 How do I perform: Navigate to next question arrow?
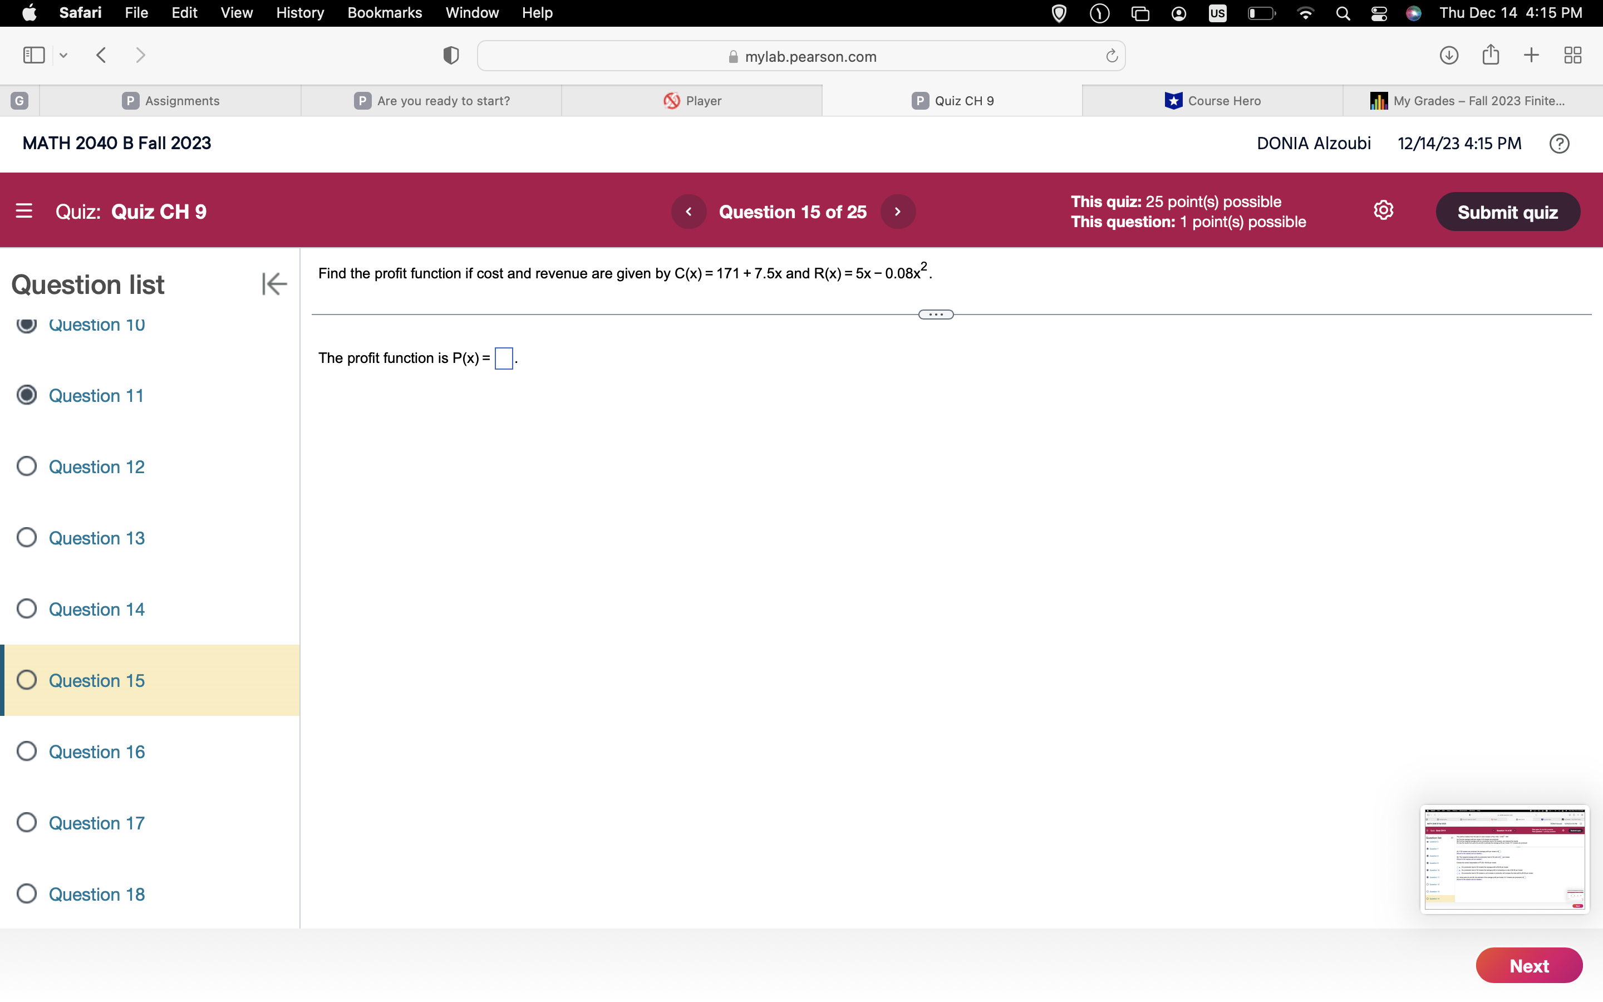[899, 211]
